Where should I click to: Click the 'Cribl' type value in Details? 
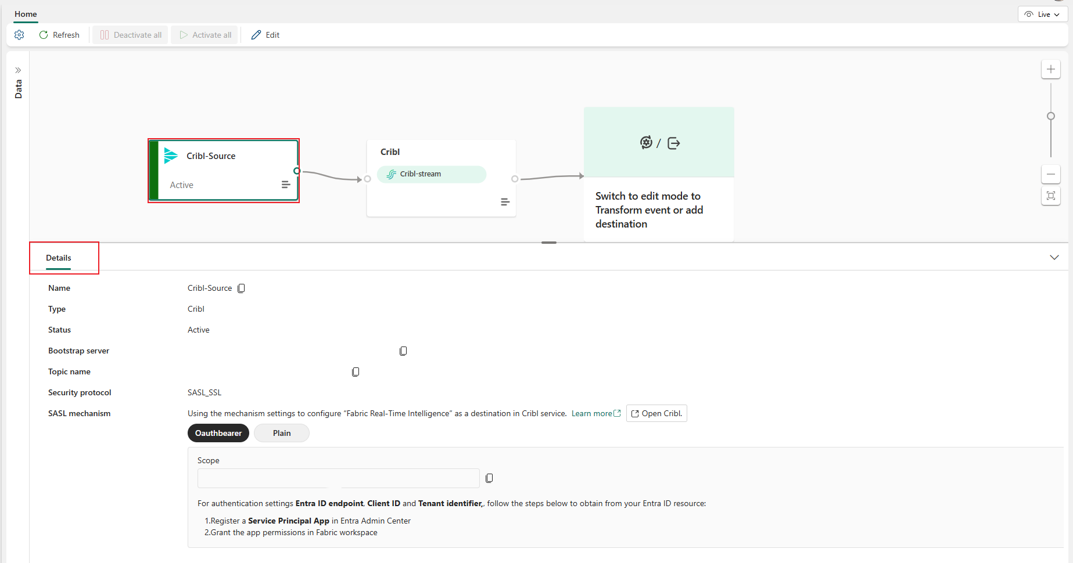(196, 309)
